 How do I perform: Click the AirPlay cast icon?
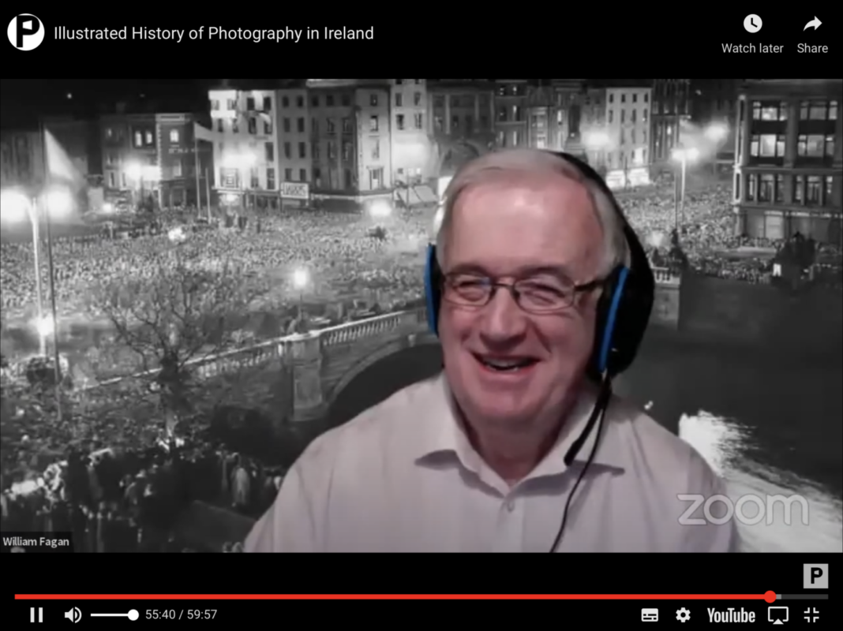[778, 615]
